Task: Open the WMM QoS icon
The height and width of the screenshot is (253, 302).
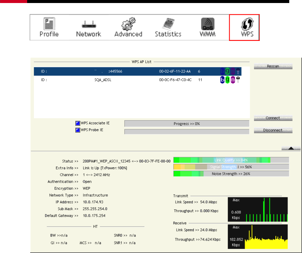Action: pyautogui.click(x=207, y=27)
